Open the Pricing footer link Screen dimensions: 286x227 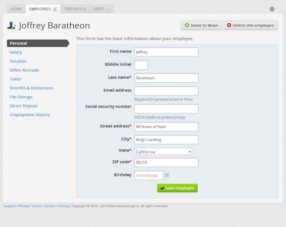[x=63, y=206]
